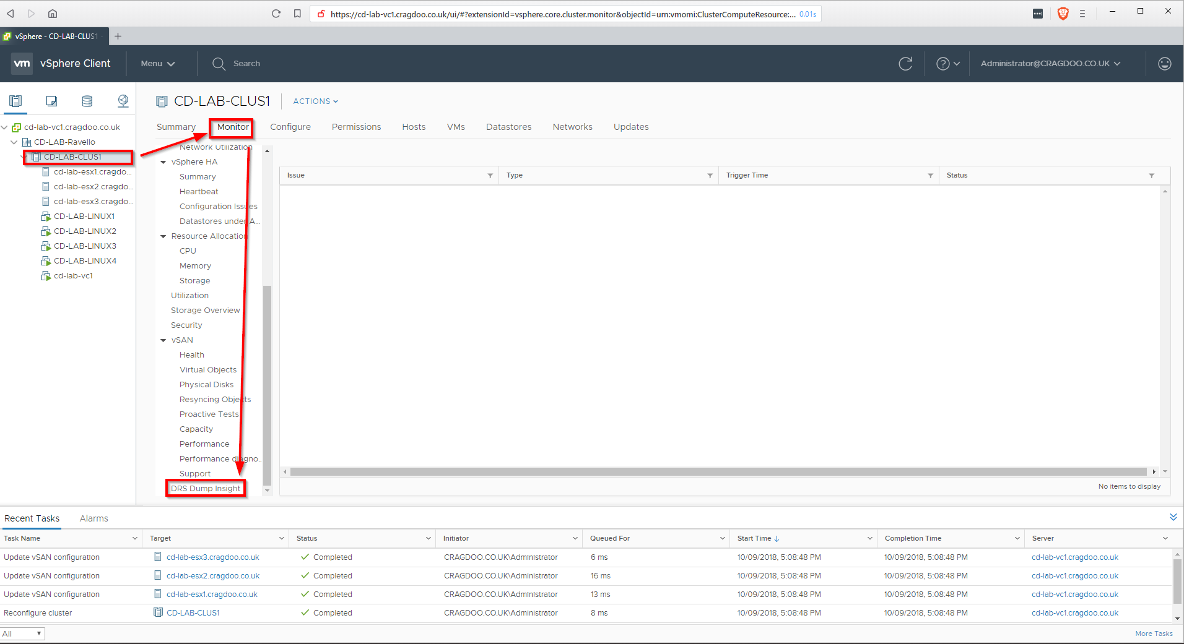This screenshot has height=644, width=1184.
Task: Click browser home button
Action: pyautogui.click(x=53, y=14)
